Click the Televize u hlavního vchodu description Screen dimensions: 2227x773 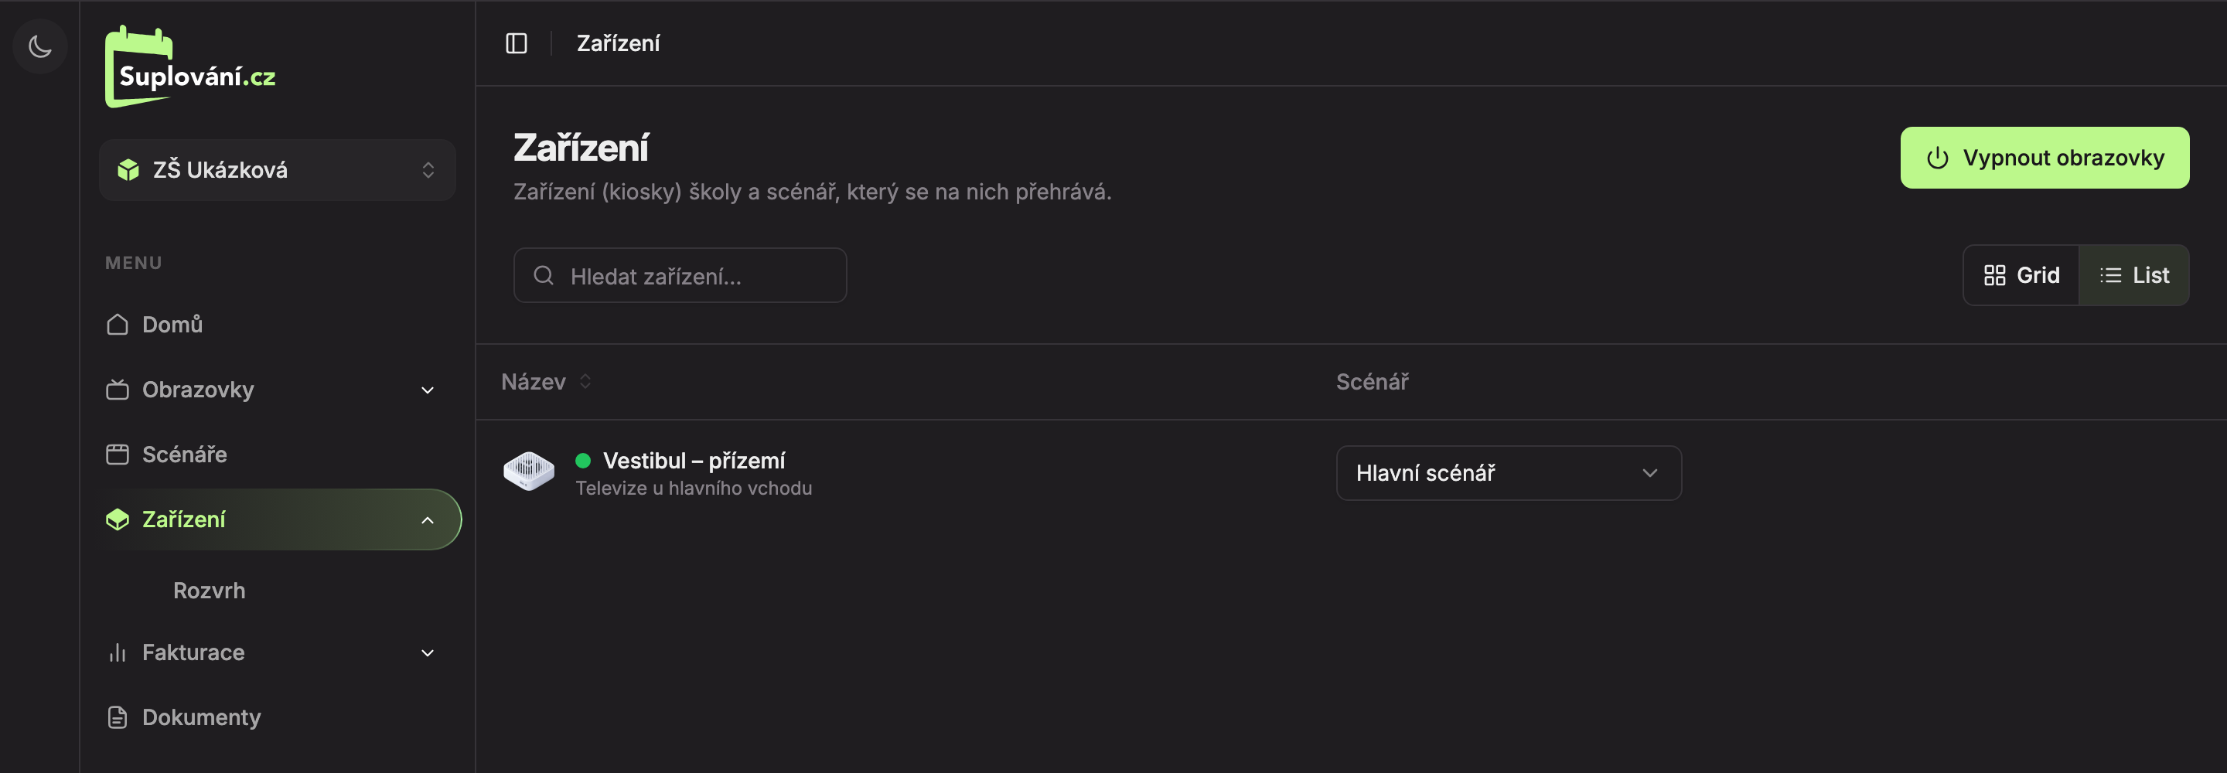click(x=694, y=489)
